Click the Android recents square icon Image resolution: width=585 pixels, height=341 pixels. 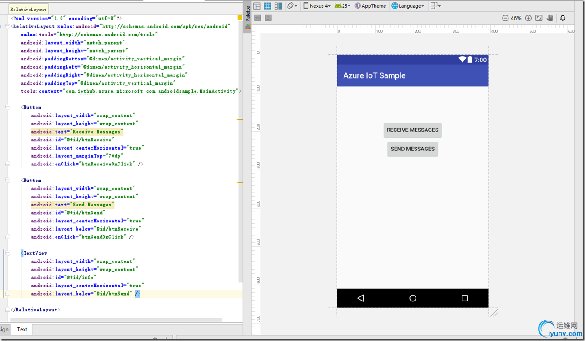[465, 298]
